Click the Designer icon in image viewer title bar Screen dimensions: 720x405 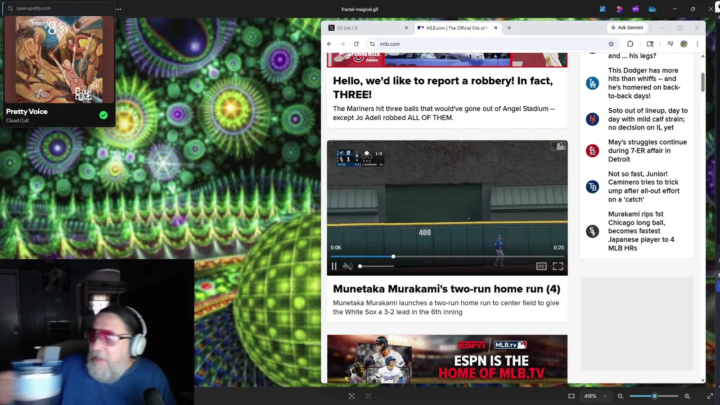pyautogui.click(x=619, y=9)
